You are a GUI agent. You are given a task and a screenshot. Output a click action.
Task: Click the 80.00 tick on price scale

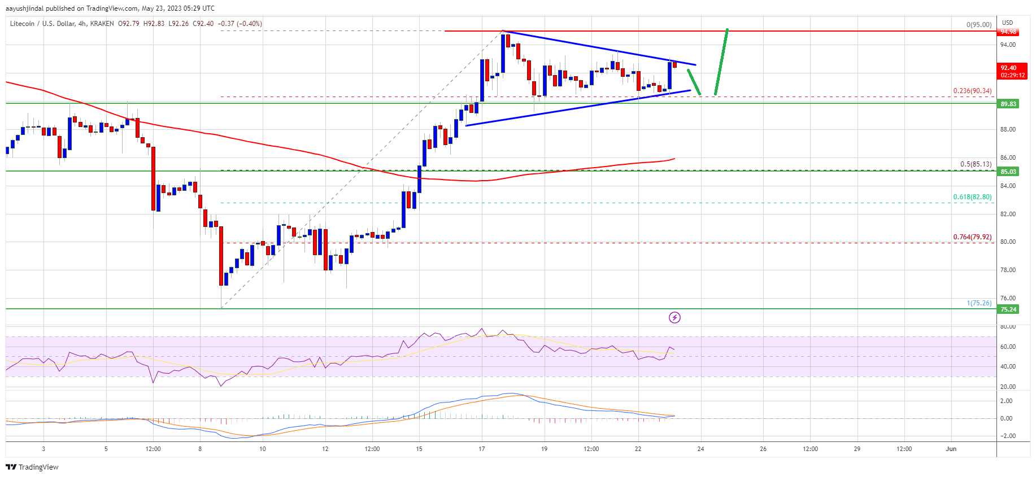(1008, 242)
